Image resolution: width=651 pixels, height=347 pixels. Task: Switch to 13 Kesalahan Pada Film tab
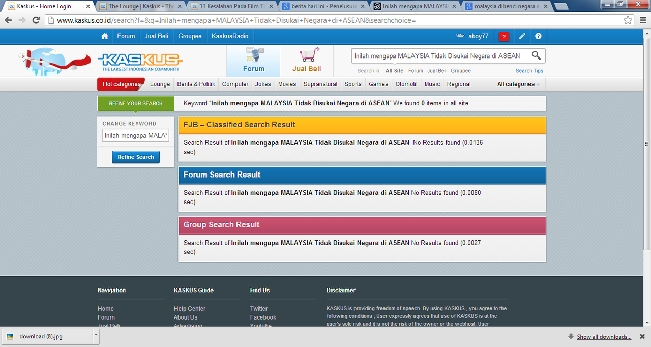[231, 7]
